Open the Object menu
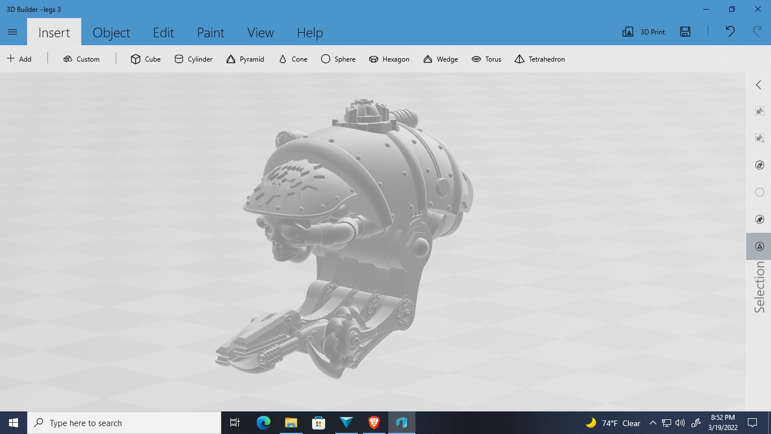771x434 pixels. [111, 33]
